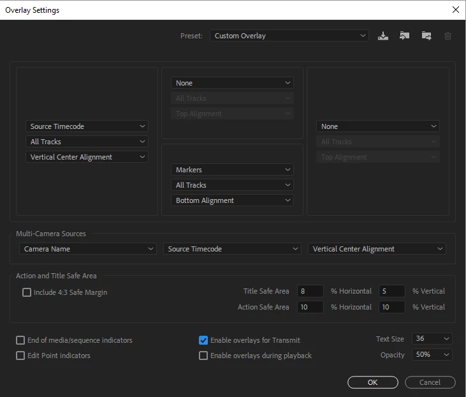Click the Preset label
Image resolution: width=466 pixels, height=397 pixels.
[x=191, y=36]
